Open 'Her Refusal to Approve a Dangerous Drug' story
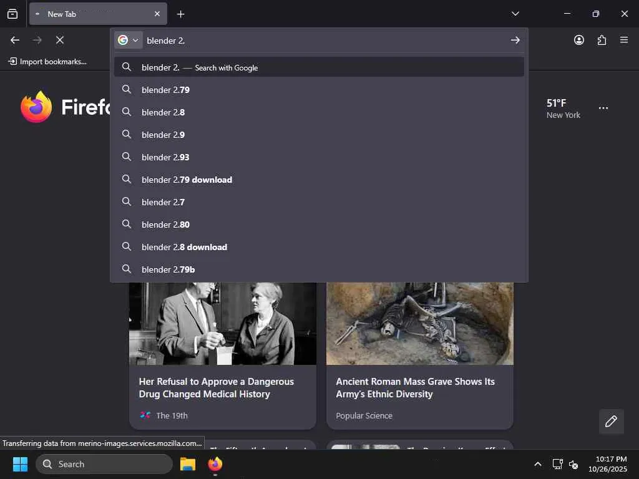 pos(216,388)
